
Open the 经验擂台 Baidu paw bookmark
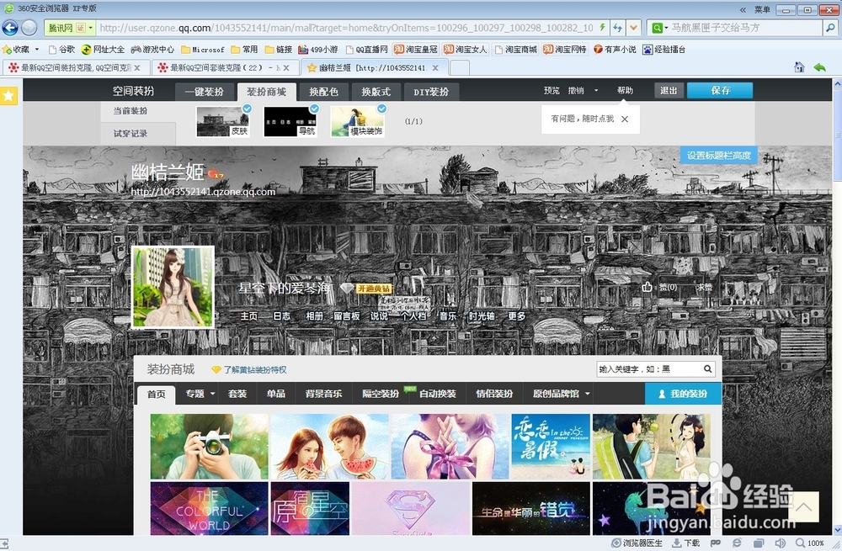pyautogui.click(x=664, y=50)
